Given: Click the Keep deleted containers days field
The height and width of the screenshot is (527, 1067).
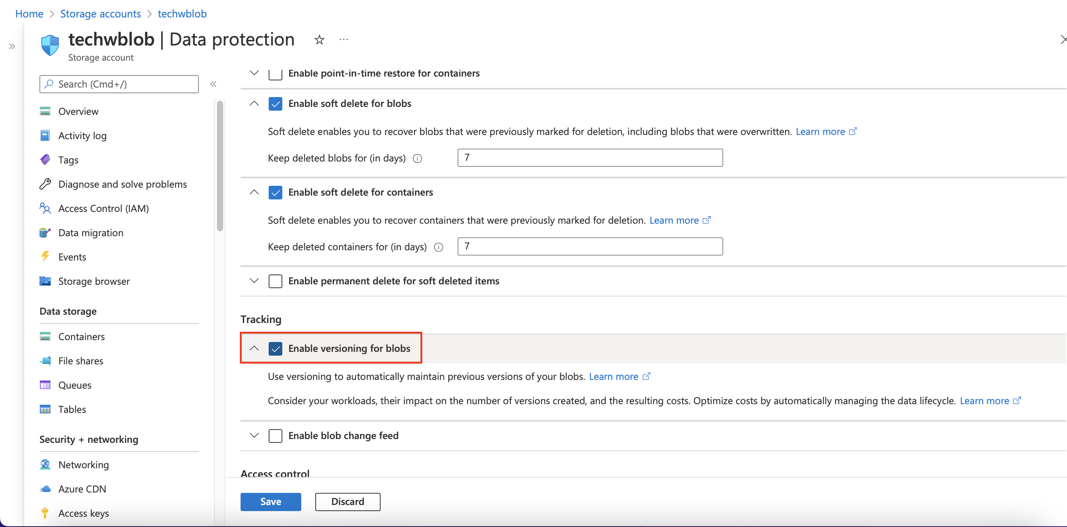Looking at the screenshot, I should [590, 246].
